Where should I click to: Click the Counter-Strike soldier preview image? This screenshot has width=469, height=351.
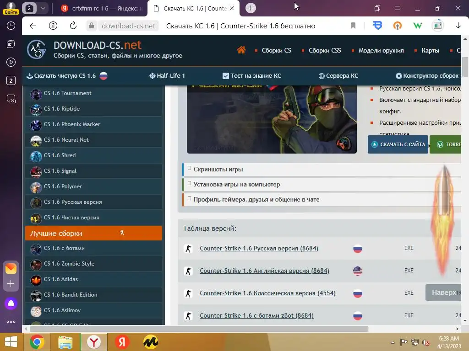pos(272,119)
